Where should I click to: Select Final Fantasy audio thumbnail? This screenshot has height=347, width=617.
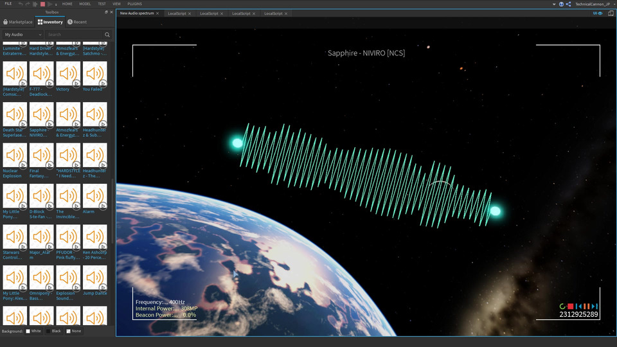pos(42,156)
